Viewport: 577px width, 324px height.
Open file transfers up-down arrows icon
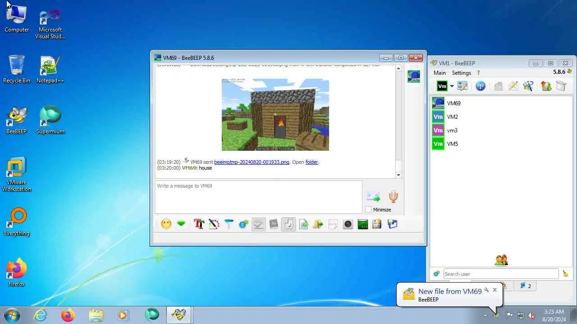click(546, 86)
